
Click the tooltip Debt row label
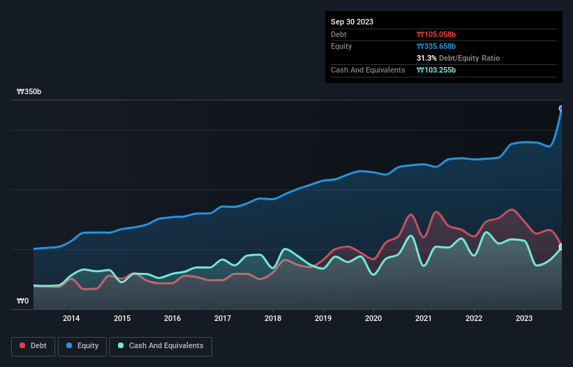click(x=338, y=34)
